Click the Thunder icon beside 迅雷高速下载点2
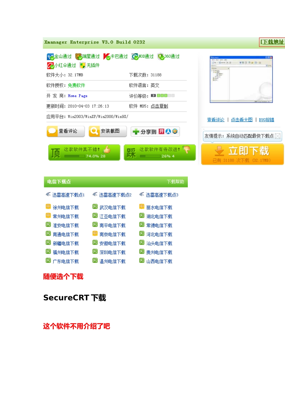 [95, 194]
